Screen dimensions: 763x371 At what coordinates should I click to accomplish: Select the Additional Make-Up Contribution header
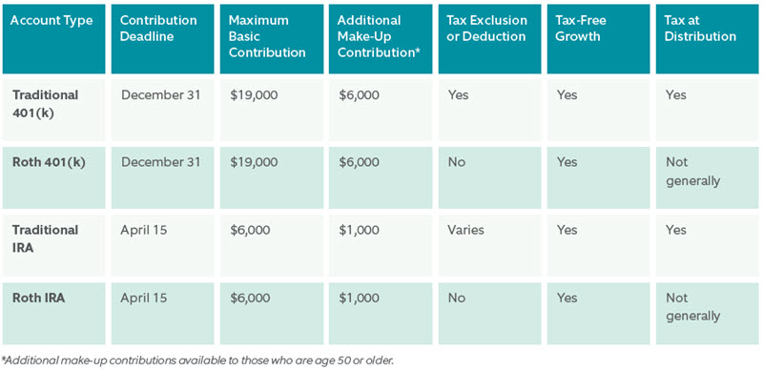(381, 39)
